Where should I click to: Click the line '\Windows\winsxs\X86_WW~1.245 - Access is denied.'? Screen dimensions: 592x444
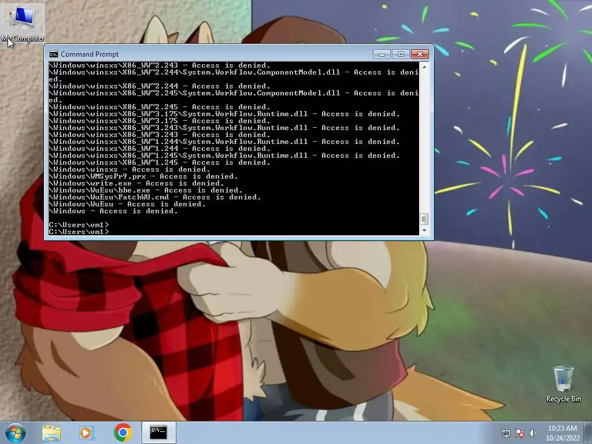[x=160, y=162]
